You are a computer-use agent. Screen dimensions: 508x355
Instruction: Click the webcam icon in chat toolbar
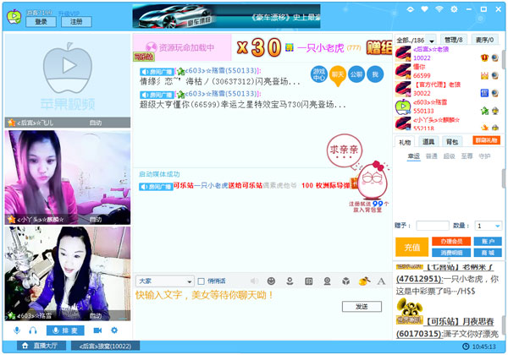327,281
